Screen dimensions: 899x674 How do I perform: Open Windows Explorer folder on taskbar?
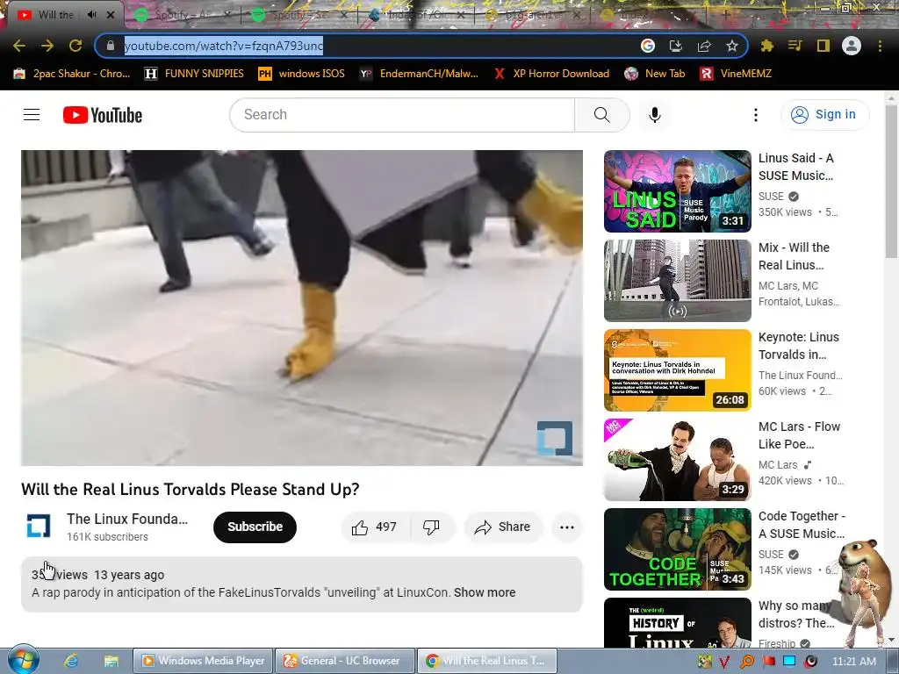pyautogui.click(x=111, y=661)
